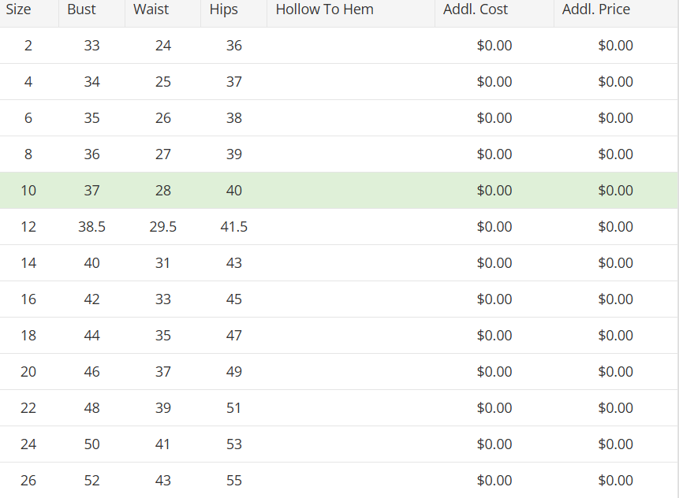679x498 pixels.
Task: Click the Addl. Cost for size 16
Action: (x=494, y=299)
